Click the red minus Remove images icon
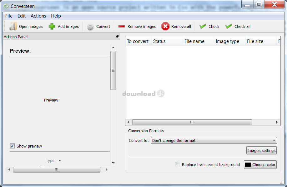 122,26
